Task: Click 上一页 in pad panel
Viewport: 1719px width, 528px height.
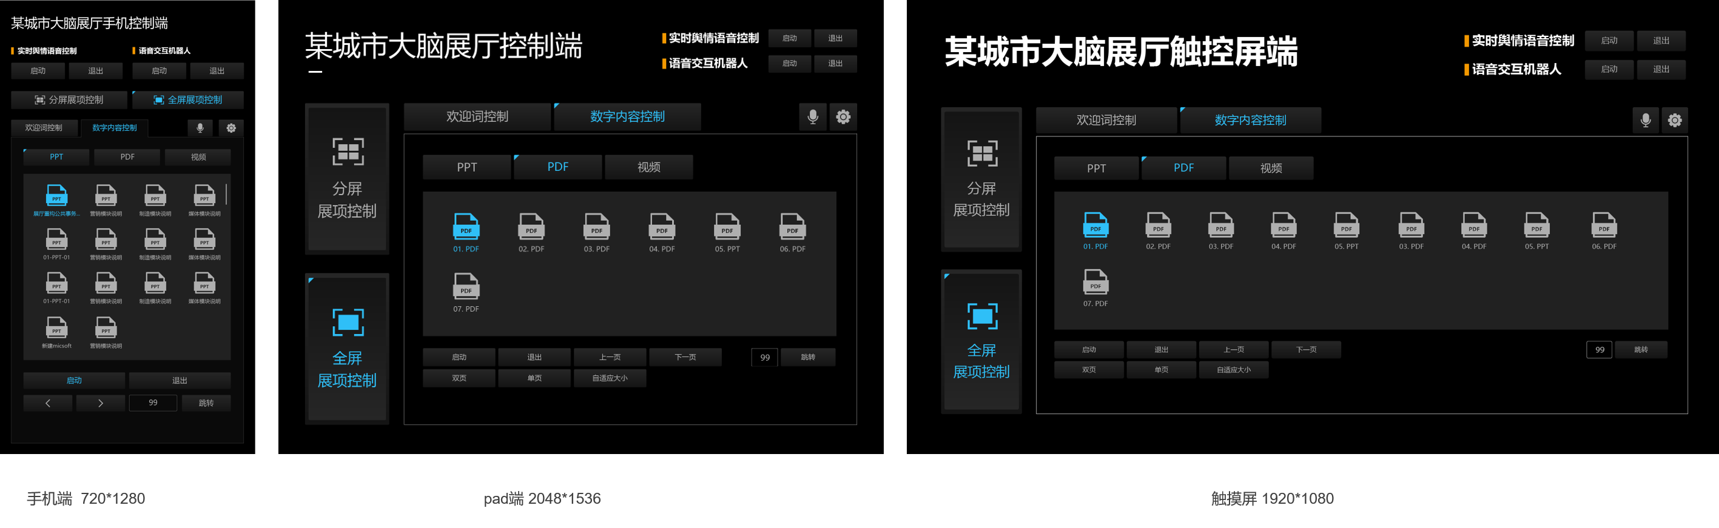Action: pyautogui.click(x=610, y=357)
